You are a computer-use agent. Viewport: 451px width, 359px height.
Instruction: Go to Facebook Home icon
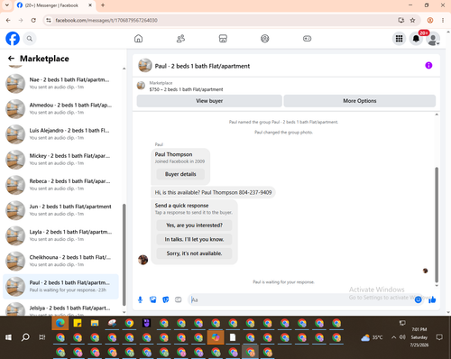pos(138,39)
